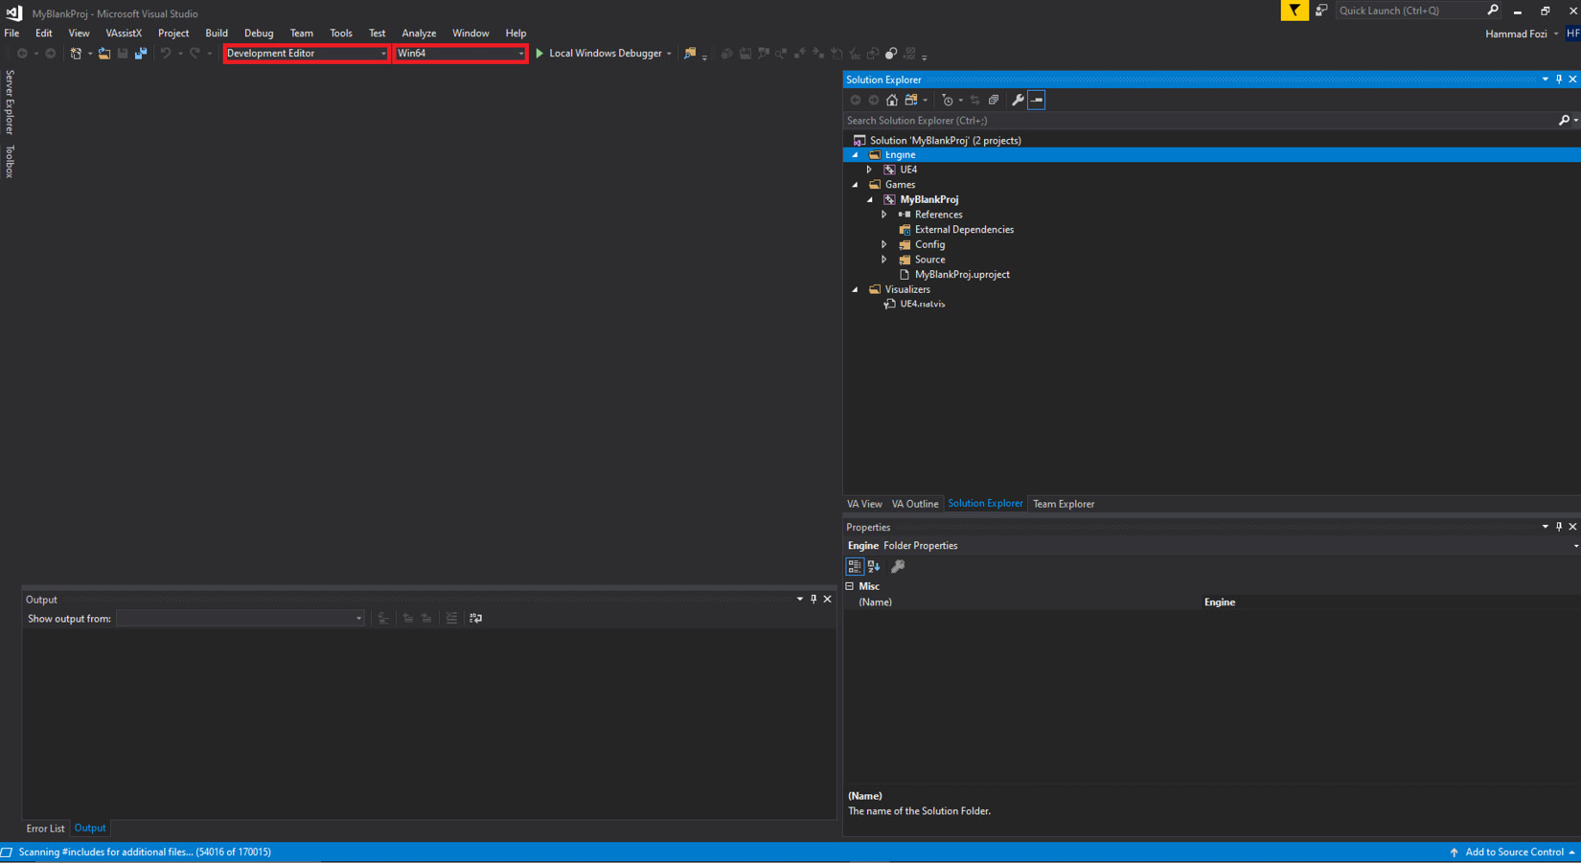The image size is (1581, 863).
Task: Click Property Pages wrench icon in Properties
Action: (x=898, y=567)
